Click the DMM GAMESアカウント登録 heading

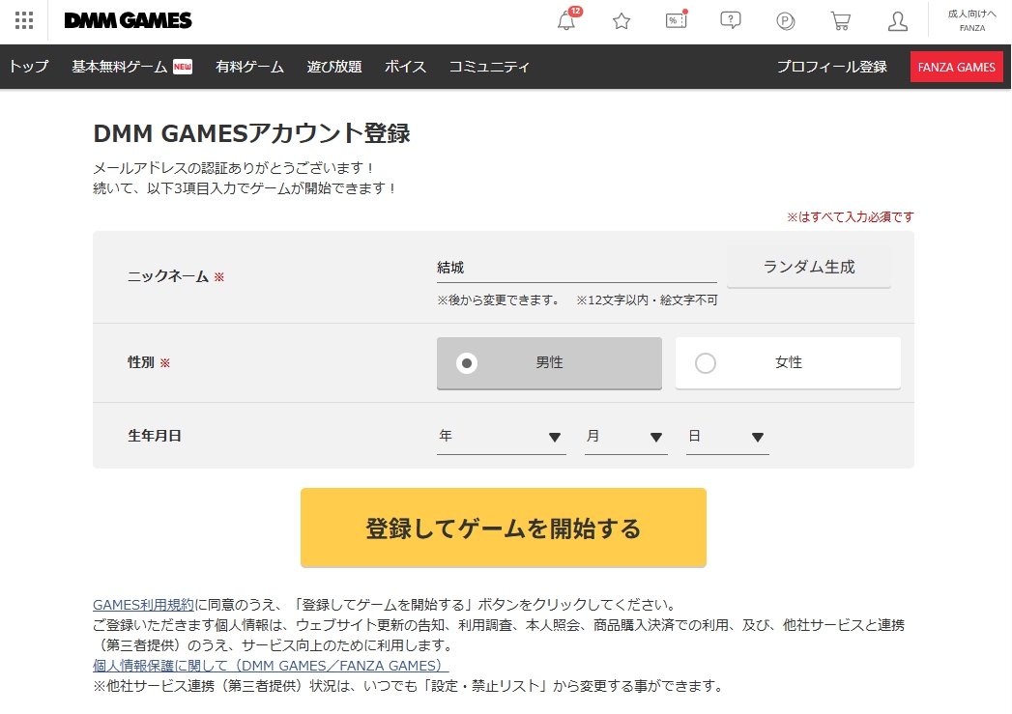point(251,133)
